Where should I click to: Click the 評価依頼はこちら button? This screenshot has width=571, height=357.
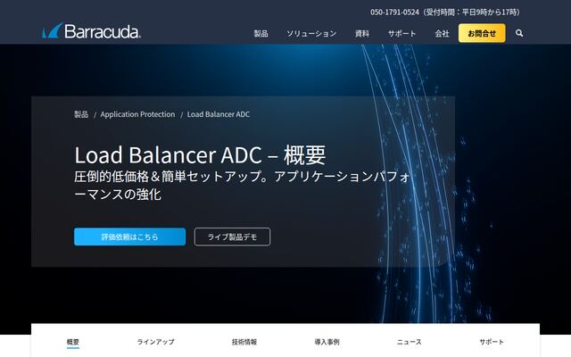(x=129, y=237)
